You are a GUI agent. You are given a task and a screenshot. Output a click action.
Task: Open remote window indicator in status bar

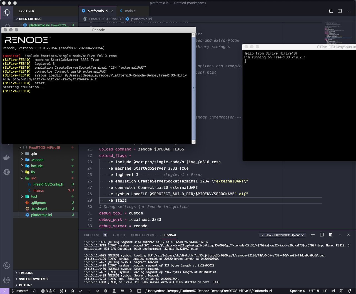click(x=4, y=291)
